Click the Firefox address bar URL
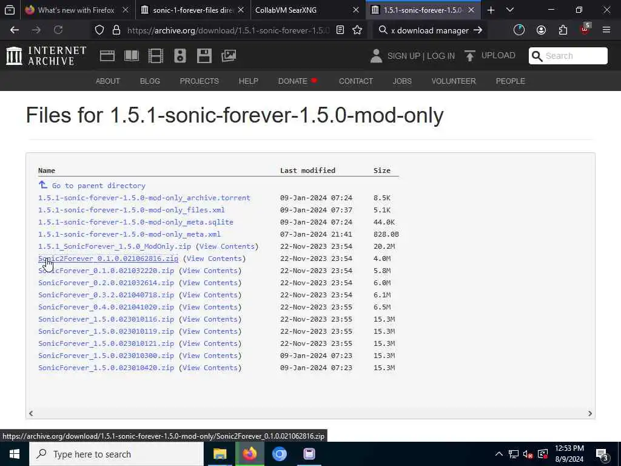This screenshot has height=466, width=621. point(228,30)
